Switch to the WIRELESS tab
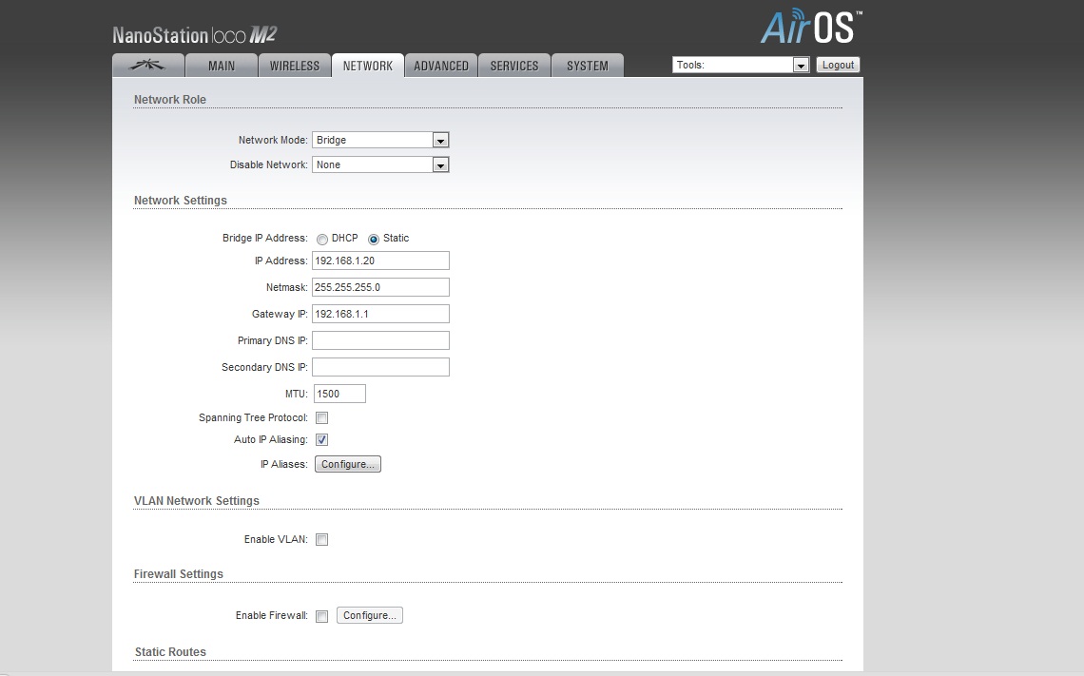Screen dimensions: 1084x676 coord(295,66)
